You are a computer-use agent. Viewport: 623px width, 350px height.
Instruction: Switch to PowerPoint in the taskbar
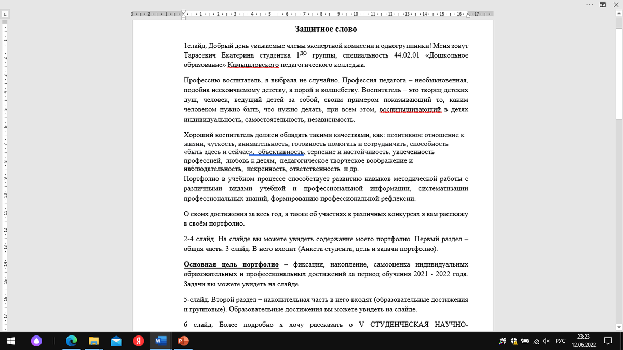pyautogui.click(x=183, y=341)
